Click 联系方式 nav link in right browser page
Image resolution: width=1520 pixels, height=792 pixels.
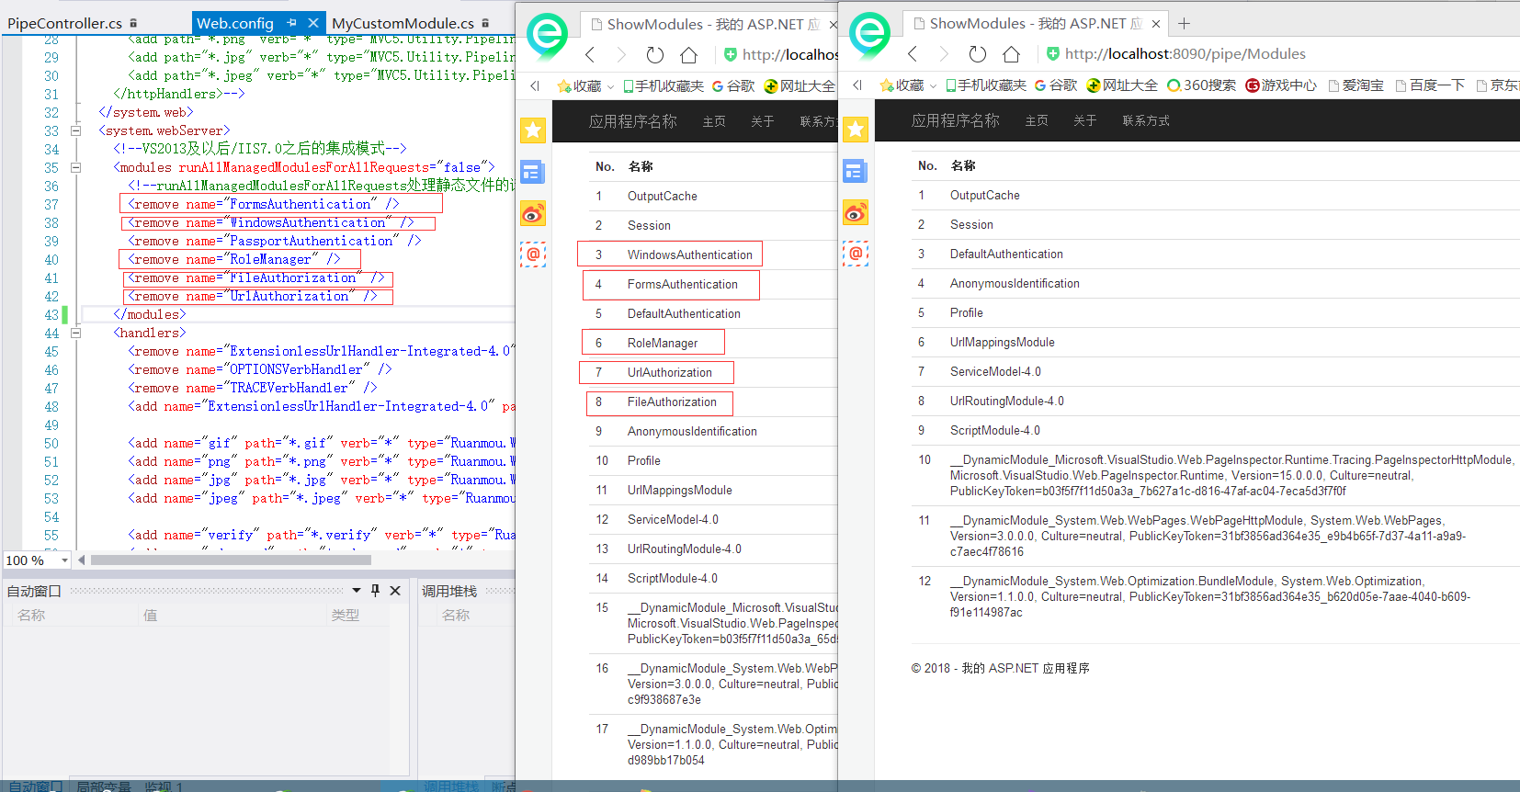click(1146, 120)
